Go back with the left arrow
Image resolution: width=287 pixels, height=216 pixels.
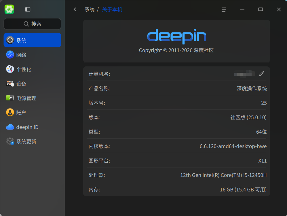coord(75,9)
